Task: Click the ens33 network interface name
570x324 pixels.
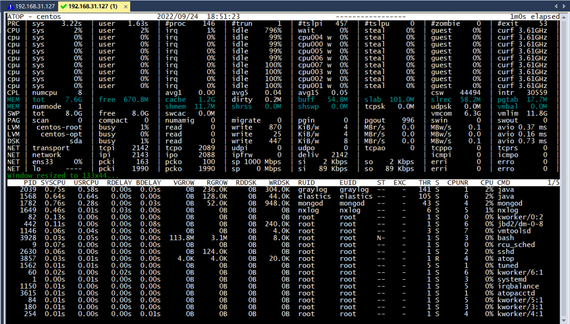Action: [x=43, y=162]
